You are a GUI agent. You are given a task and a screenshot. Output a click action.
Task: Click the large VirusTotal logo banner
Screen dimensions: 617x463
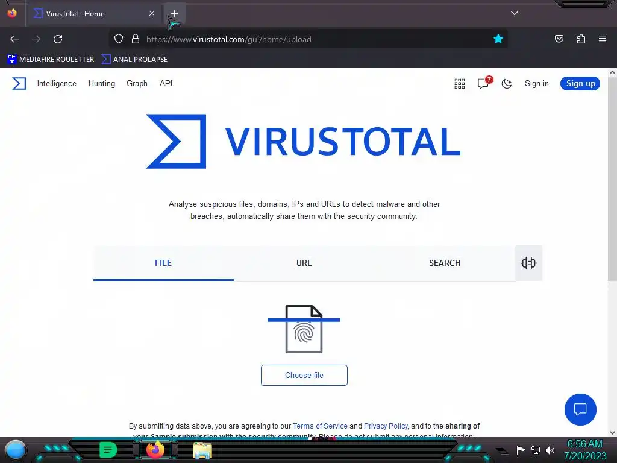click(x=303, y=141)
